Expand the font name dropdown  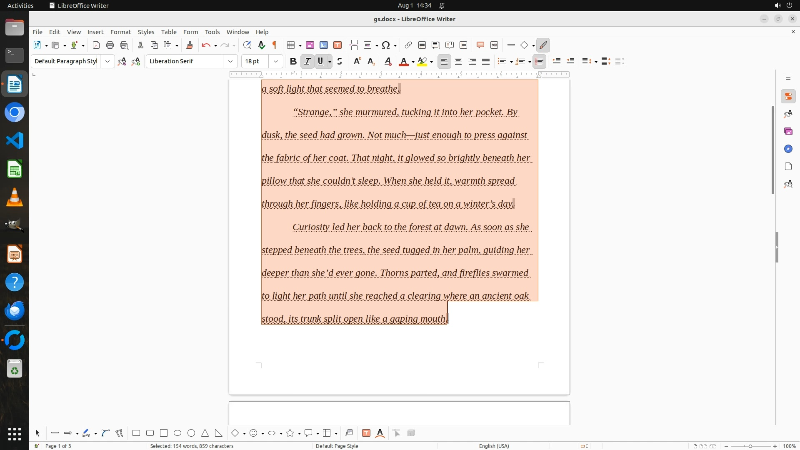pos(230,61)
